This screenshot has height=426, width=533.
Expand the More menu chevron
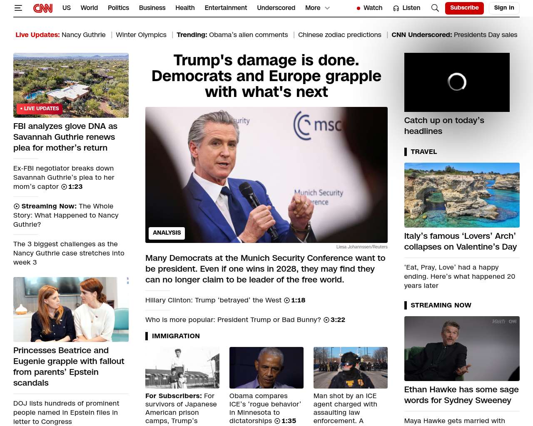pyautogui.click(x=327, y=8)
